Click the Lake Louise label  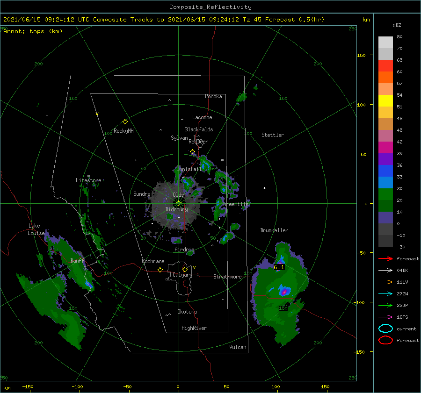pos(36,229)
